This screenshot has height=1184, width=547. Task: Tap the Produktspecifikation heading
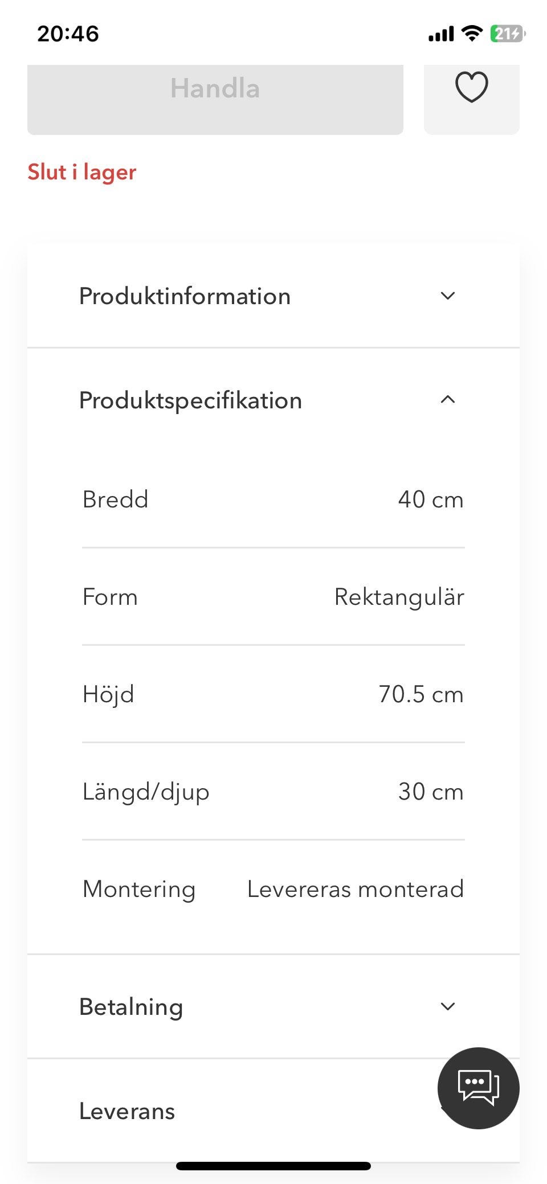click(190, 400)
